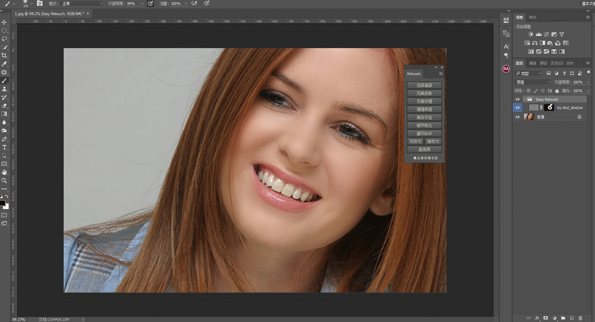Select the Move tool

[x=5, y=22]
